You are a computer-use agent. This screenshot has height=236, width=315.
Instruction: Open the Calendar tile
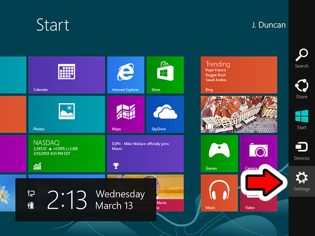(x=67, y=75)
